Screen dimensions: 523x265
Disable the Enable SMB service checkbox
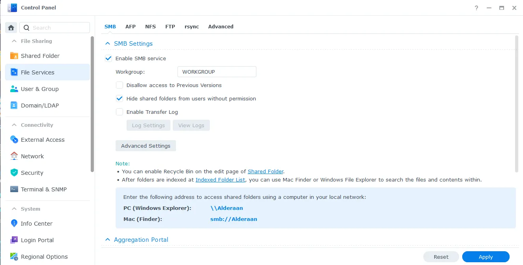(x=108, y=58)
